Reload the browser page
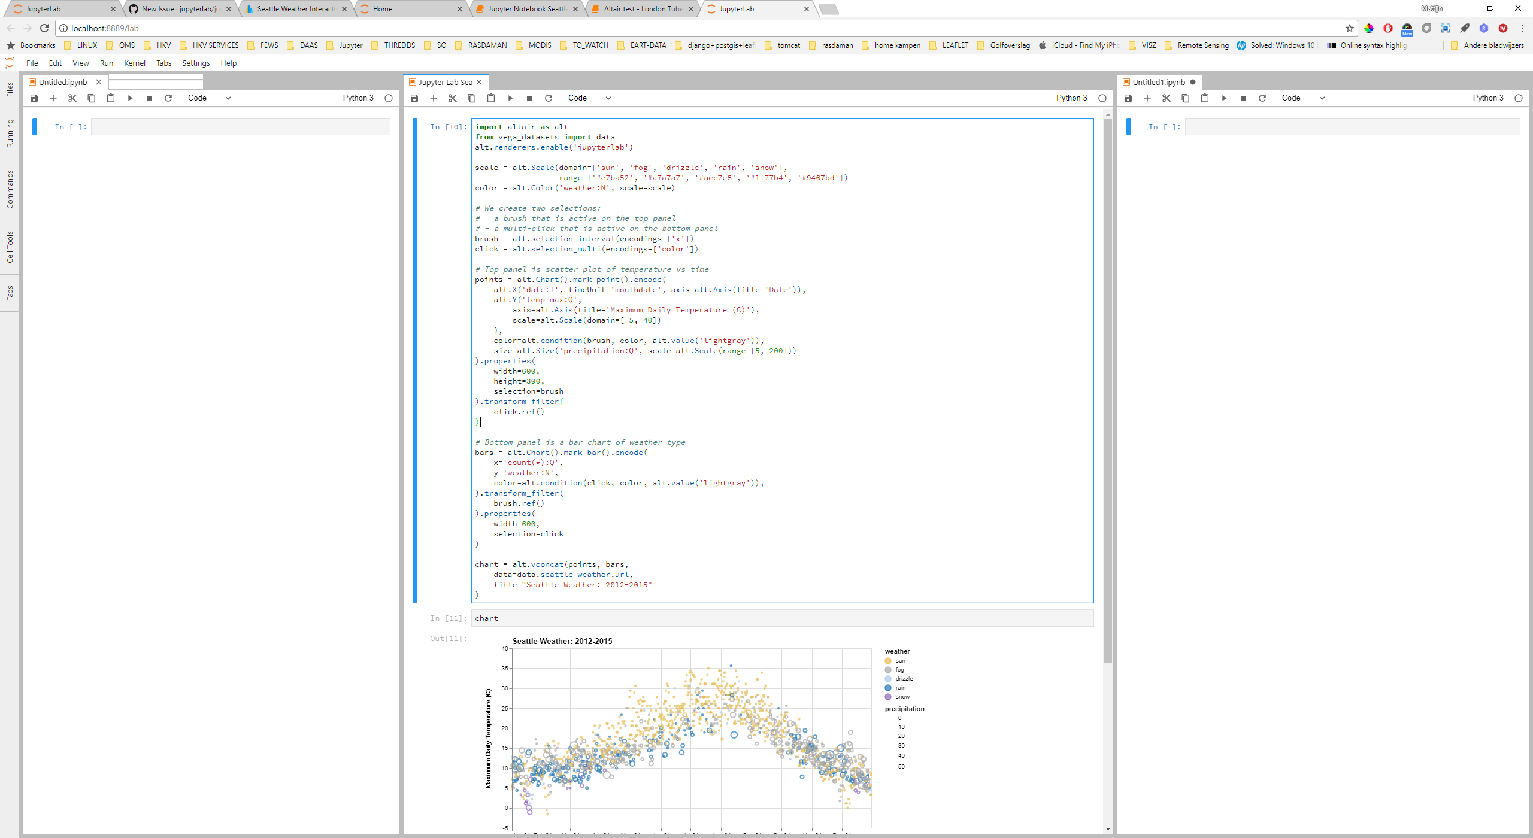 [x=44, y=28]
